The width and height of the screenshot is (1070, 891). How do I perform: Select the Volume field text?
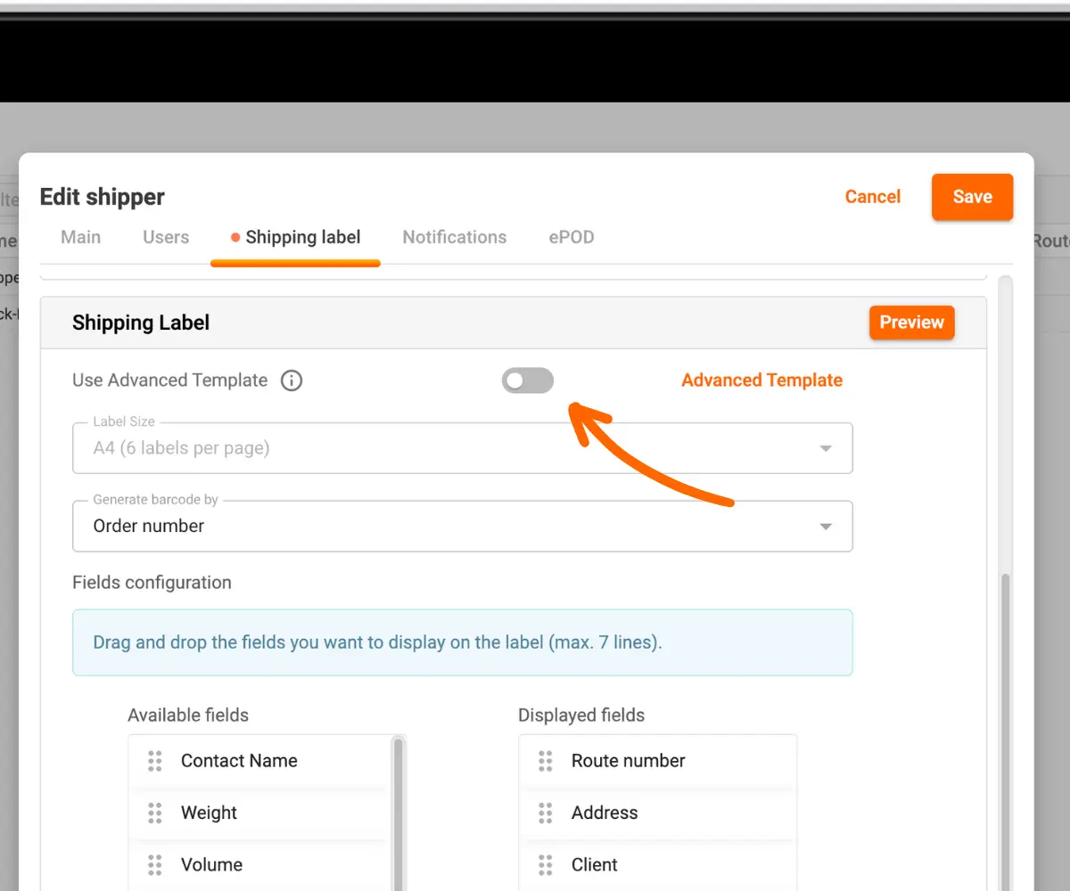pos(211,864)
